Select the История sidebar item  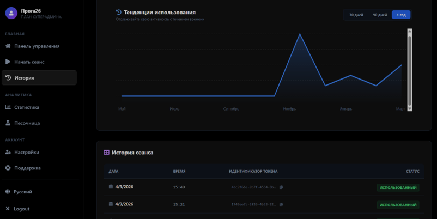(x=39, y=78)
